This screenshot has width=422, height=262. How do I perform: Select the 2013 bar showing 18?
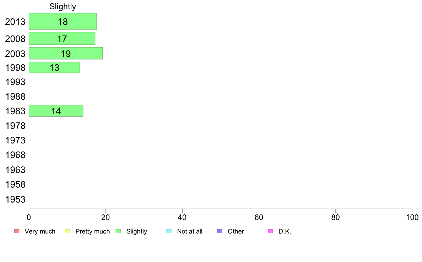63,21
